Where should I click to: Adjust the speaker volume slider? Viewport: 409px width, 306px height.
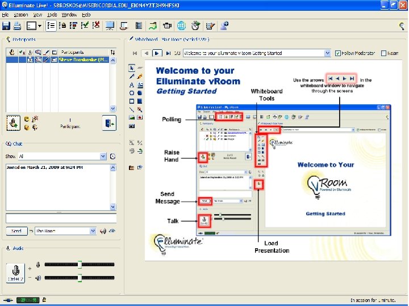(x=80, y=278)
